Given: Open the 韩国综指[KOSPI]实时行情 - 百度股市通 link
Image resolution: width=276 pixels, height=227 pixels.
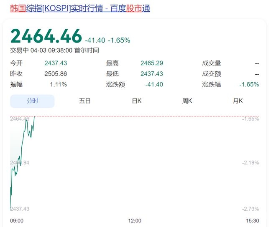Looking at the screenshot, I should click(80, 8).
